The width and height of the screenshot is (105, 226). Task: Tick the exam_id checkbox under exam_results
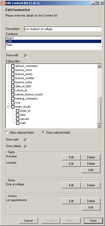pyautogui.click(x=18, y=111)
